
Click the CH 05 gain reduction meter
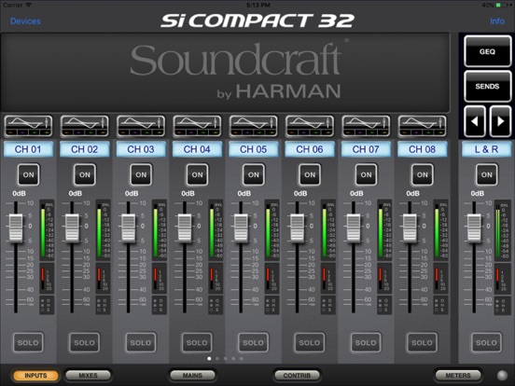(271, 279)
